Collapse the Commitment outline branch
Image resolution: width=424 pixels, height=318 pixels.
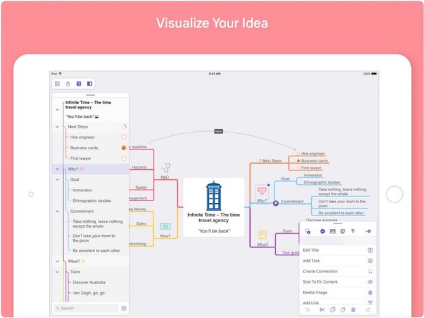(57, 211)
